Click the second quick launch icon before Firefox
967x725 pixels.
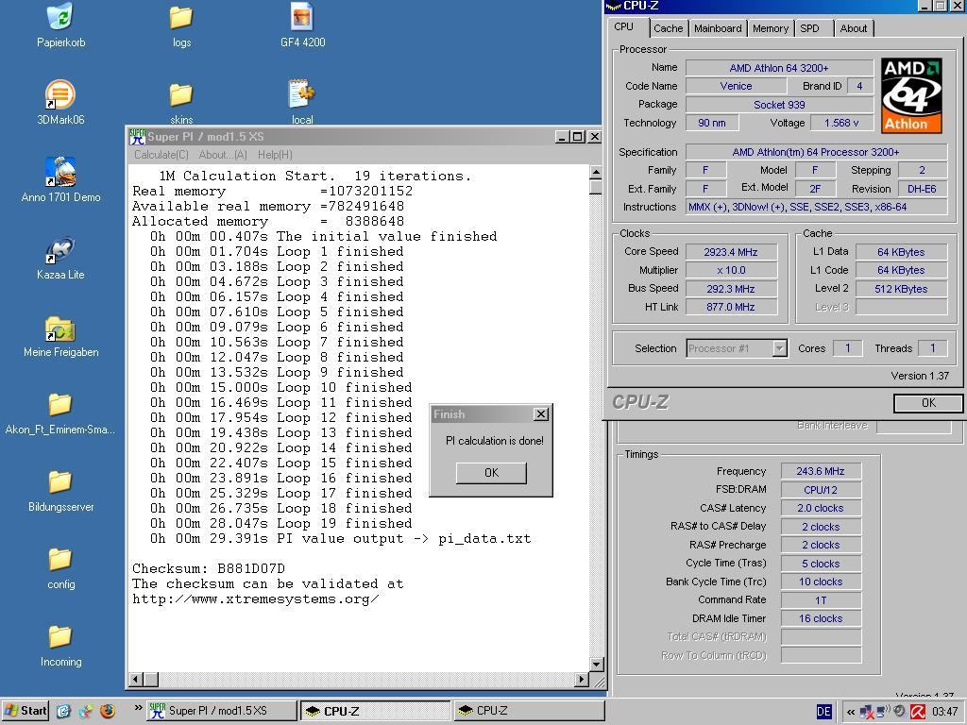click(86, 711)
